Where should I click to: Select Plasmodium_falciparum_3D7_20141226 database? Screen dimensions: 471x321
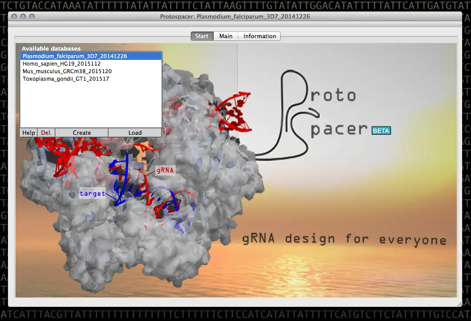[x=91, y=56]
